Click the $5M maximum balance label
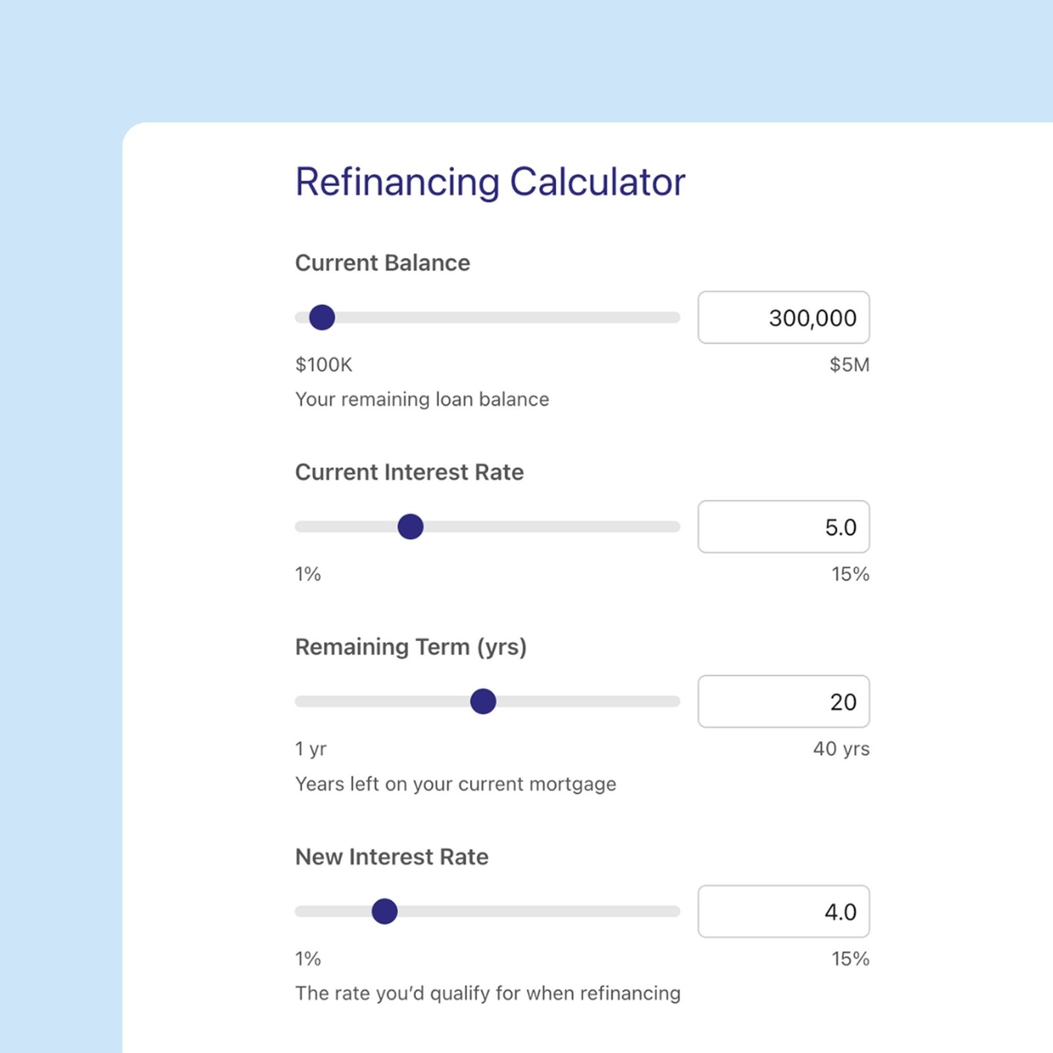The height and width of the screenshot is (1053, 1053). pos(849,365)
